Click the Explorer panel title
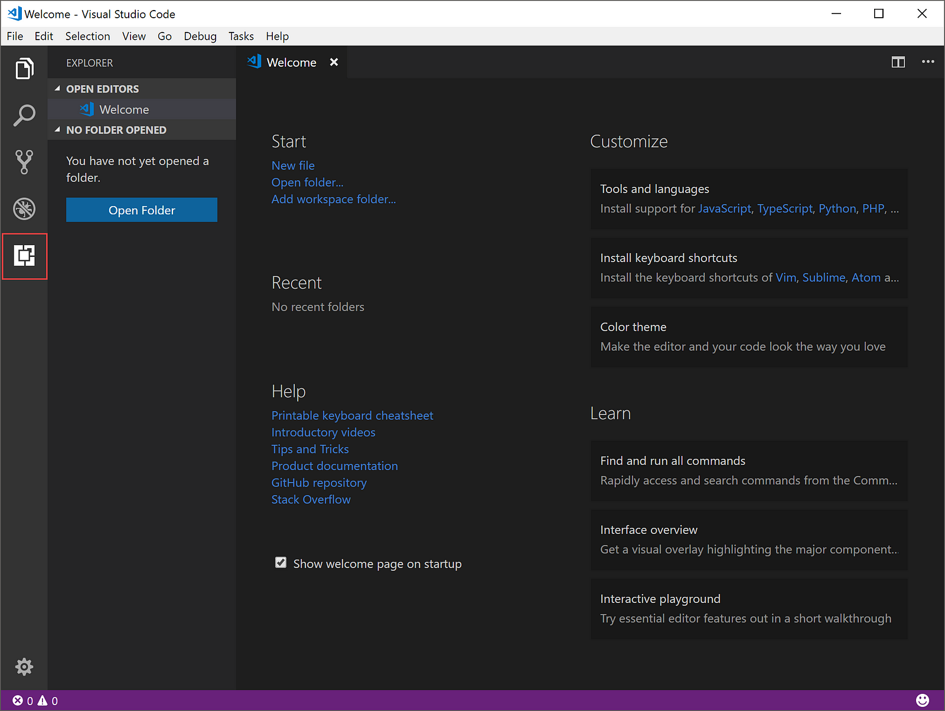This screenshot has width=945, height=711. [89, 63]
